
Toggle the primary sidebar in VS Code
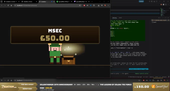pos(152,1)
